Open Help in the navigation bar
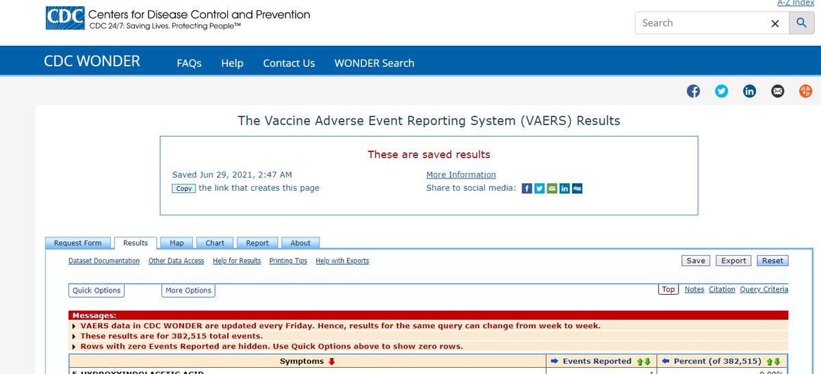 [x=232, y=63]
